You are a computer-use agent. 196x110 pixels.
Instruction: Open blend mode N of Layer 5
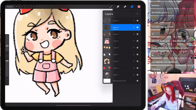click(134, 34)
